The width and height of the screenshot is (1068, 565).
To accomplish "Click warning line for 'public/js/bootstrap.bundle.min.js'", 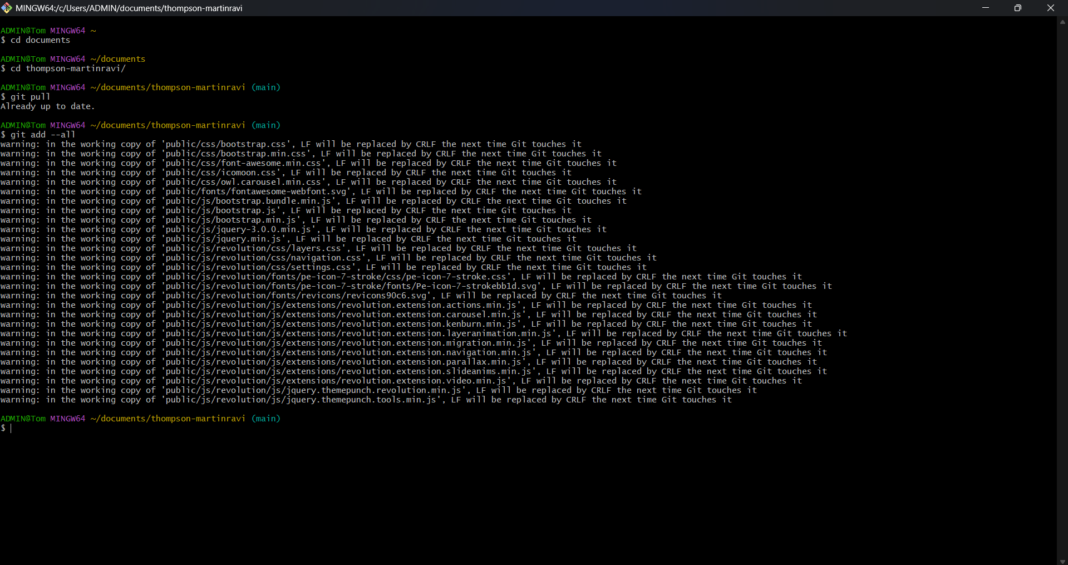I will [314, 201].
